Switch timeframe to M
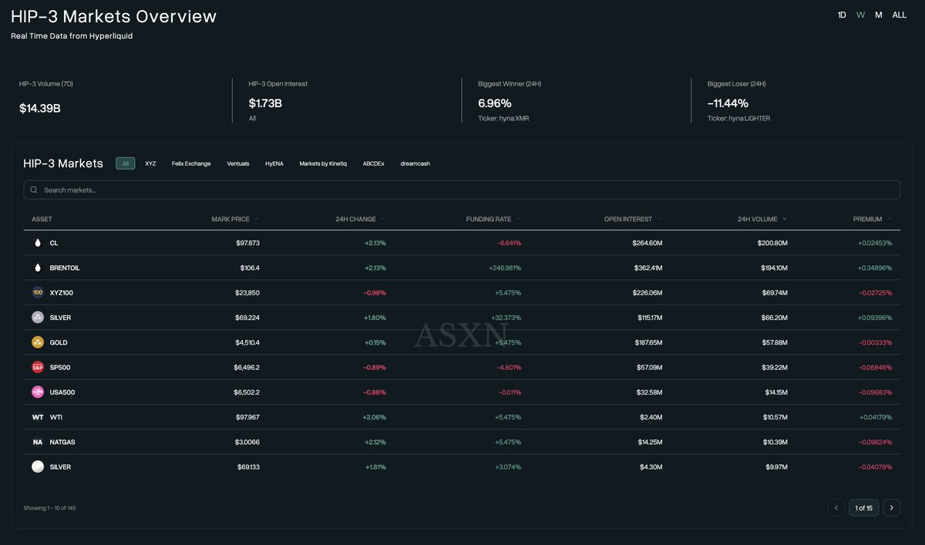 878,14
